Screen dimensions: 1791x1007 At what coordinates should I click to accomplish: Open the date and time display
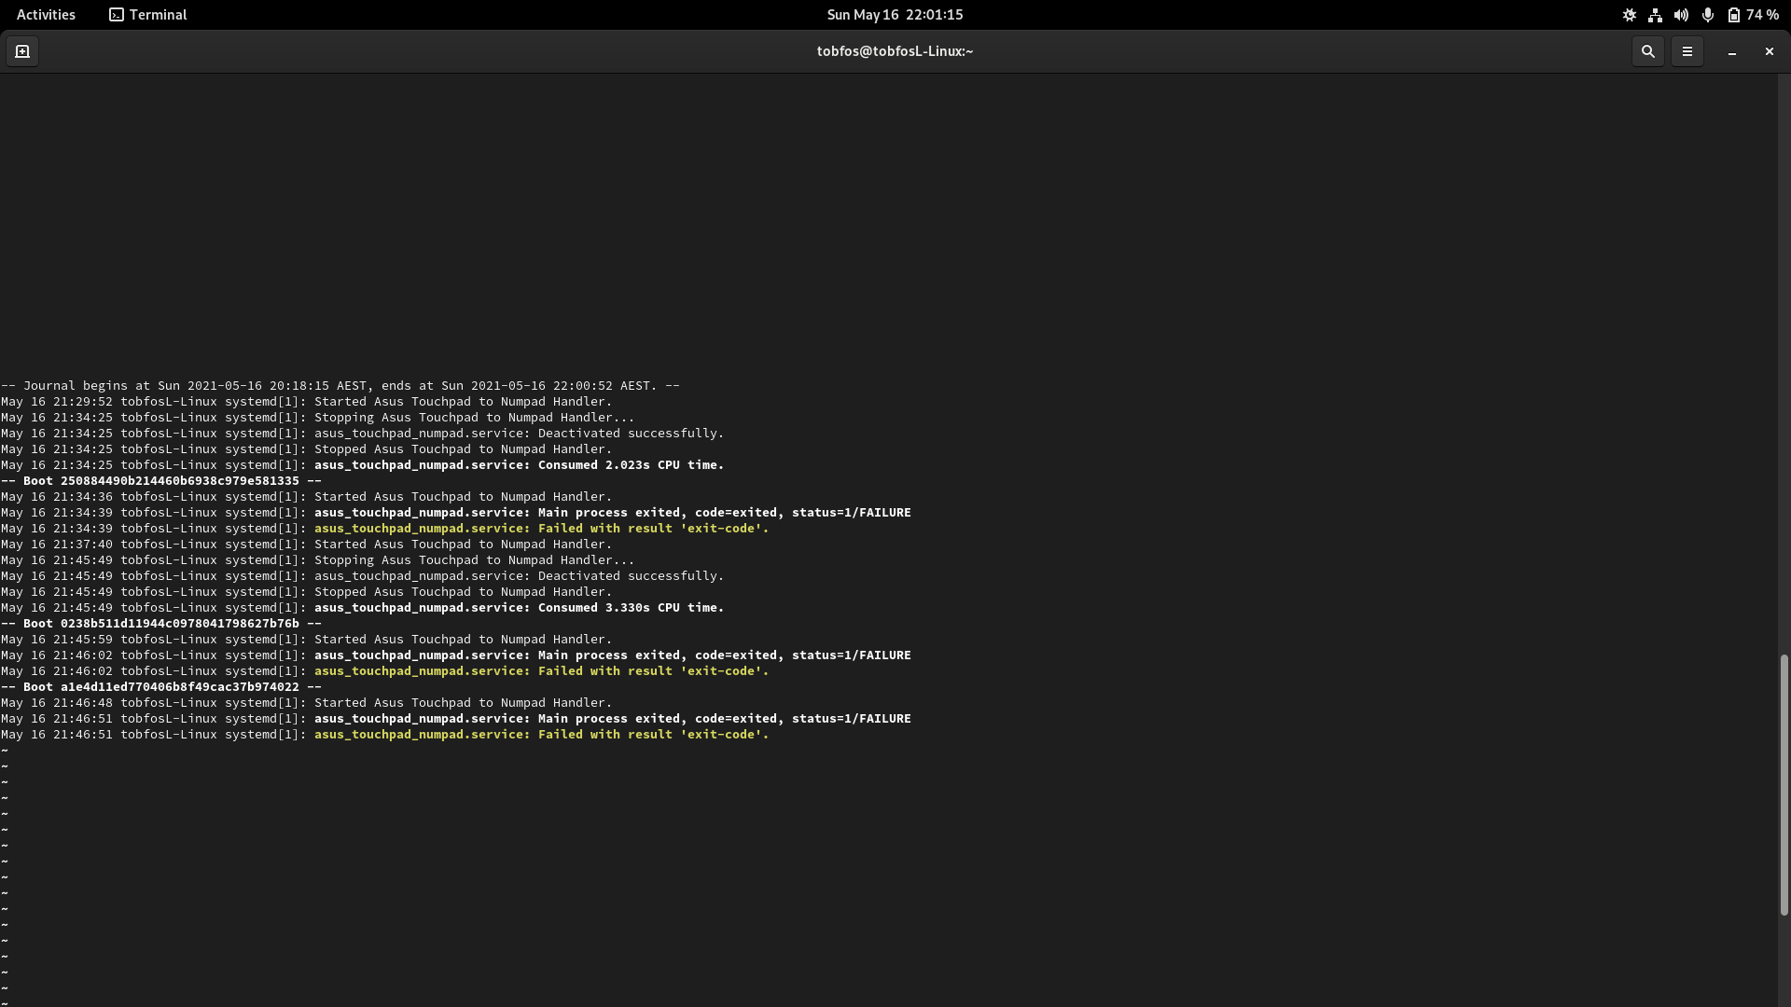(894, 15)
